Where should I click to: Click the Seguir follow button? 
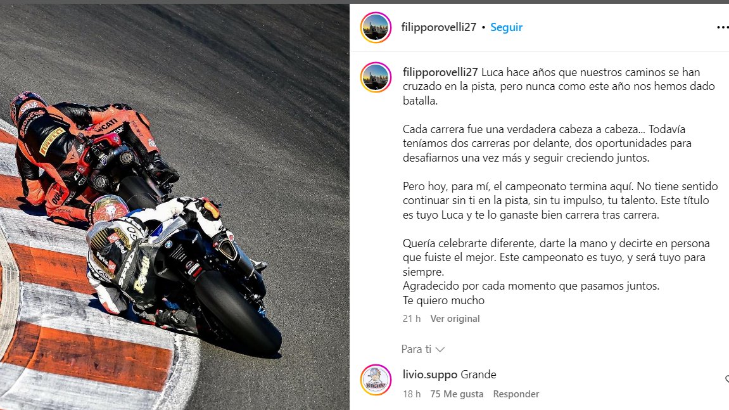point(506,27)
